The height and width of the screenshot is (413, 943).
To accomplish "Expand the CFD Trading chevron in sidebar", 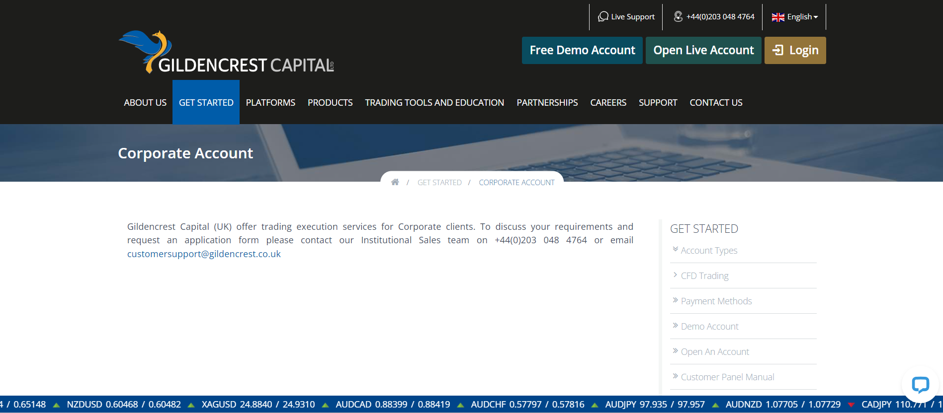I will click(675, 275).
